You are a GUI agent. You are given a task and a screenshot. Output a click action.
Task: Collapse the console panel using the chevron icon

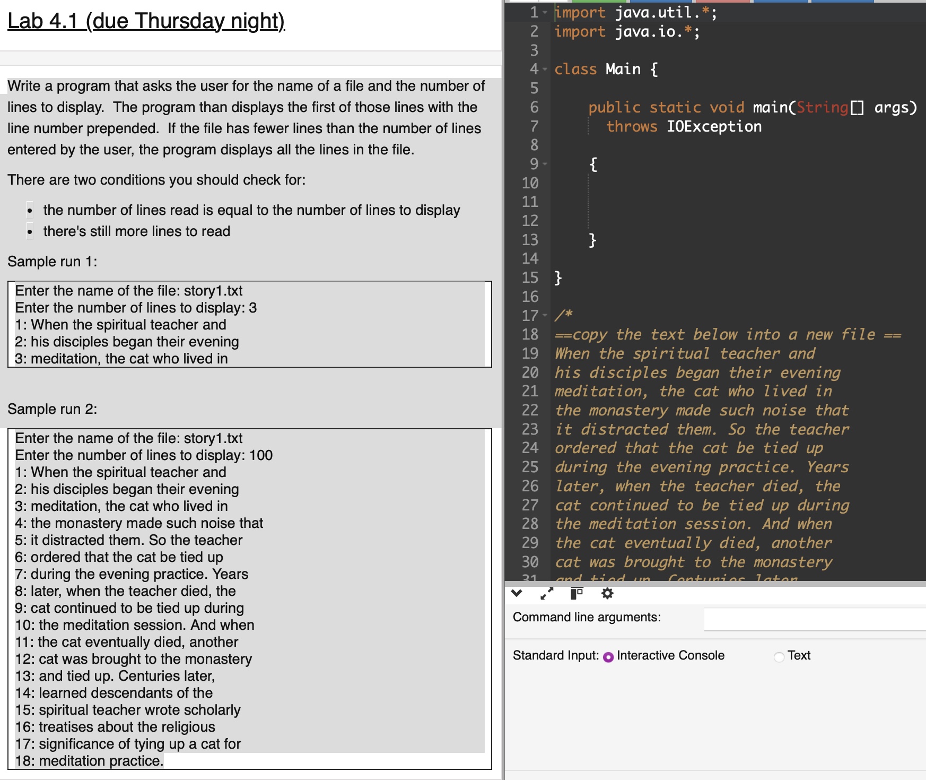click(x=516, y=593)
